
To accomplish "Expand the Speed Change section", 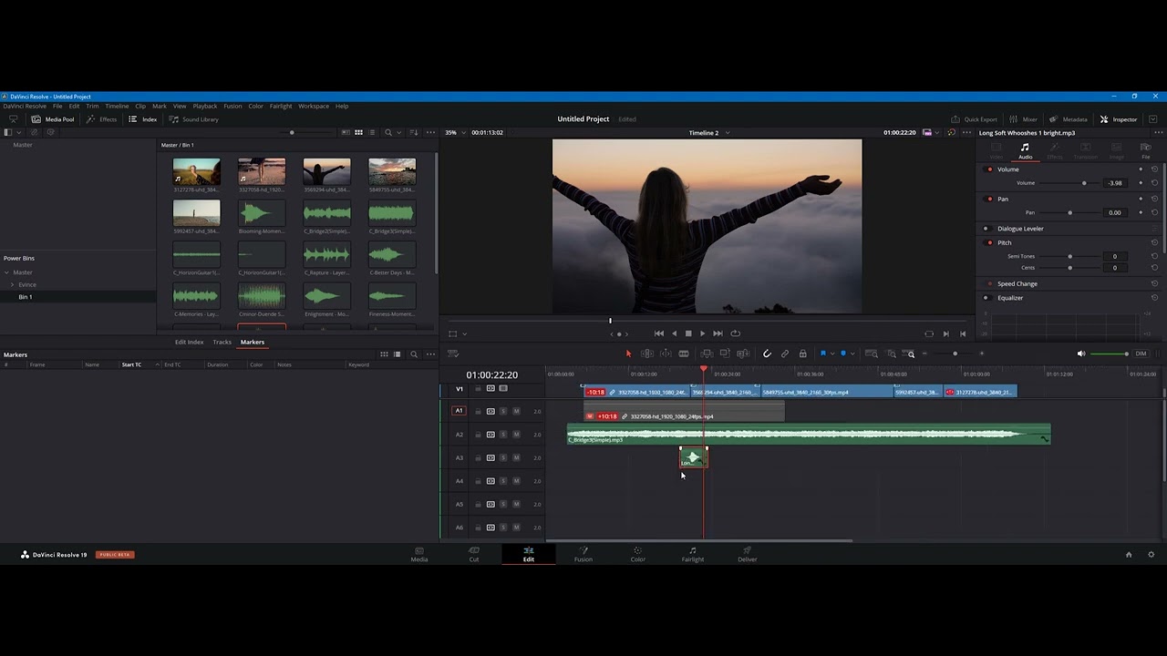I will coord(1017,283).
